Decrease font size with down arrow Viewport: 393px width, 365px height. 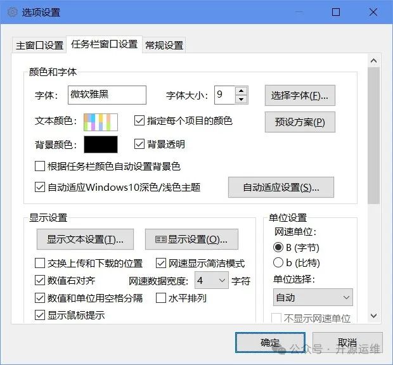pos(241,99)
